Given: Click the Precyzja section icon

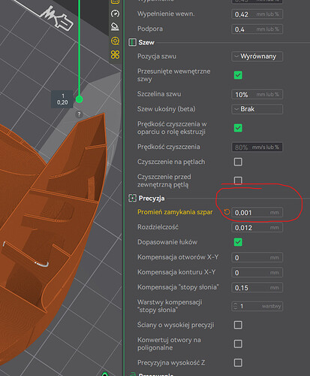Looking at the screenshot, I should pos(132,198).
